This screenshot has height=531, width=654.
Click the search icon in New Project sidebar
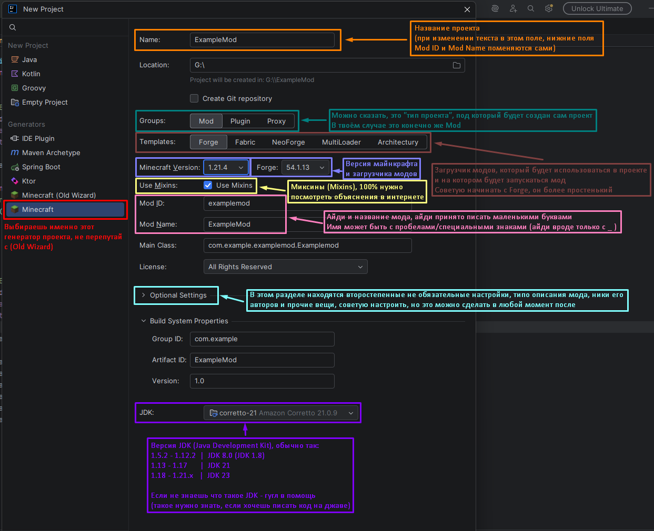click(x=13, y=27)
